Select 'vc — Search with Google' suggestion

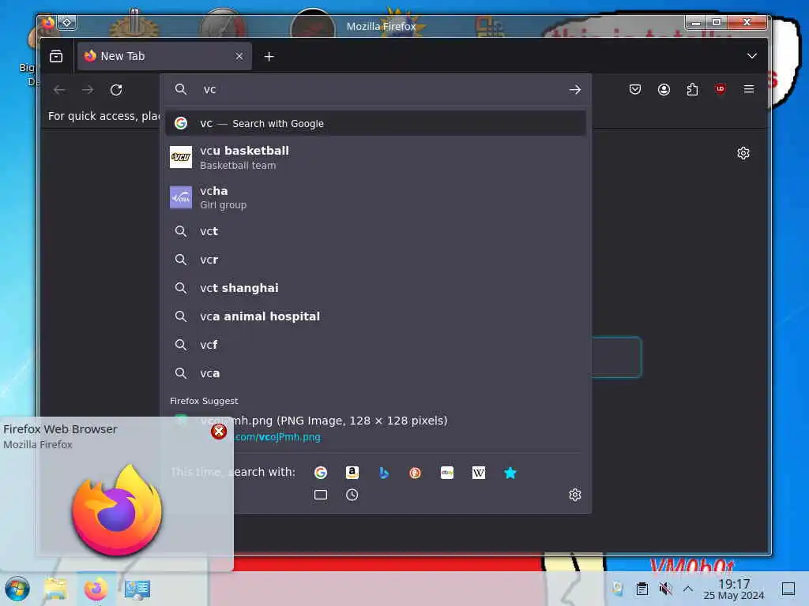[x=375, y=124]
